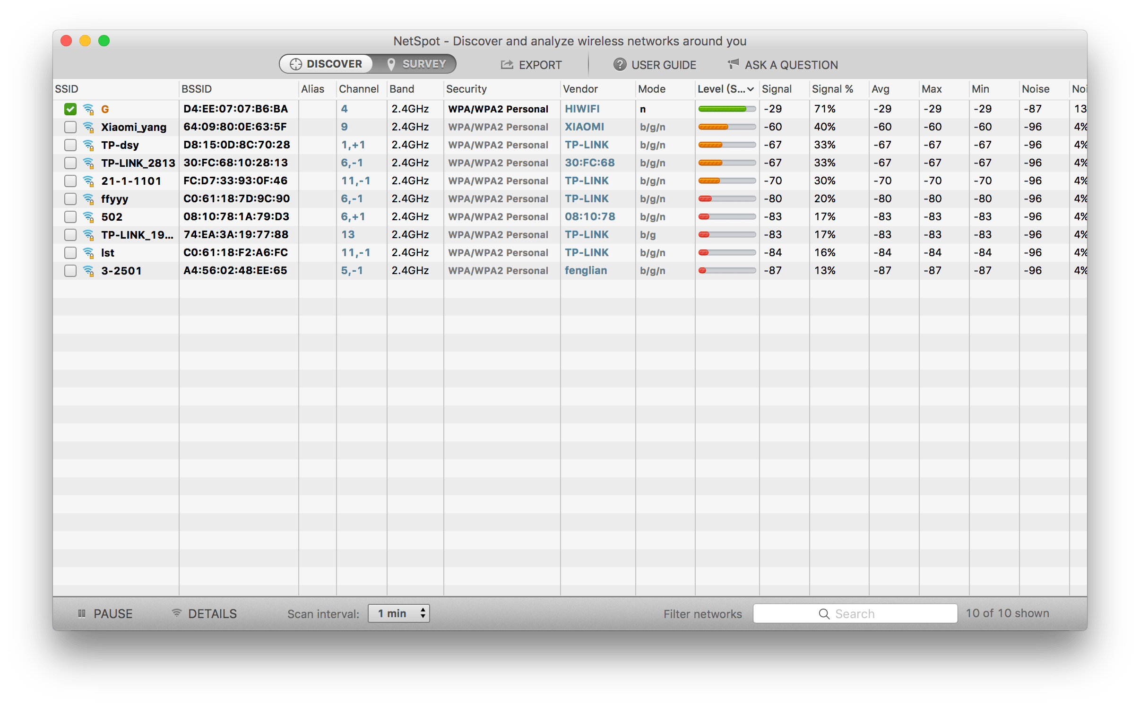Switch to the Survey mode tab
This screenshot has width=1140, height=706.
click(x=415, y=64)
